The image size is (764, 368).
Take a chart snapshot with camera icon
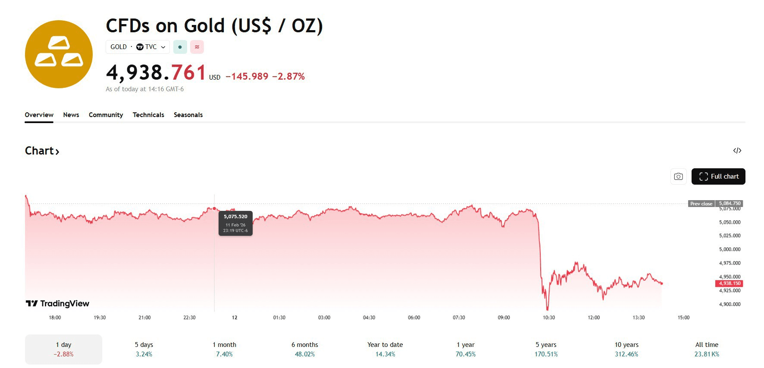[x=678, y=176]
